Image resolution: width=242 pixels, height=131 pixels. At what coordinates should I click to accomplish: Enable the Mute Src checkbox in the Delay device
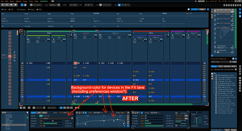176,126
